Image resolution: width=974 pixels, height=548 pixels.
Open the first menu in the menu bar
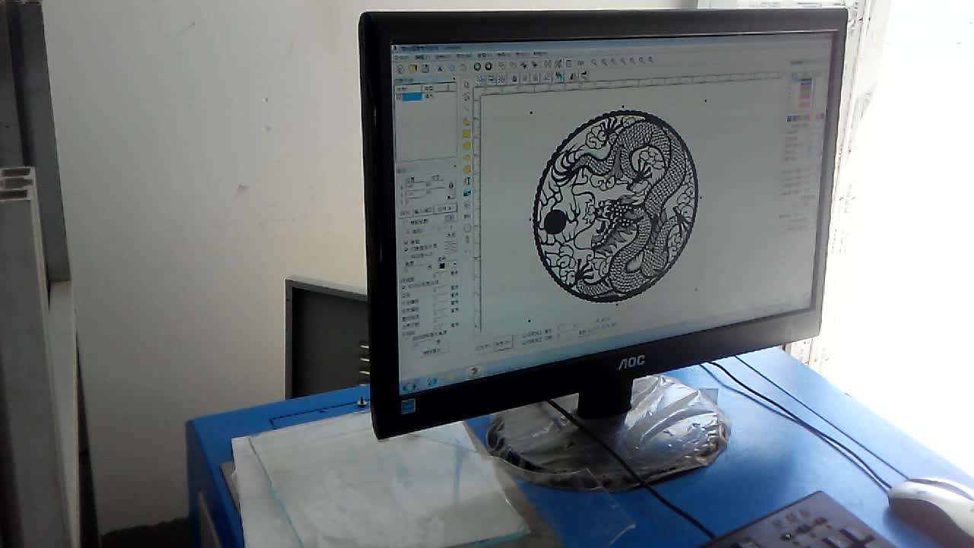click(401, 56)
